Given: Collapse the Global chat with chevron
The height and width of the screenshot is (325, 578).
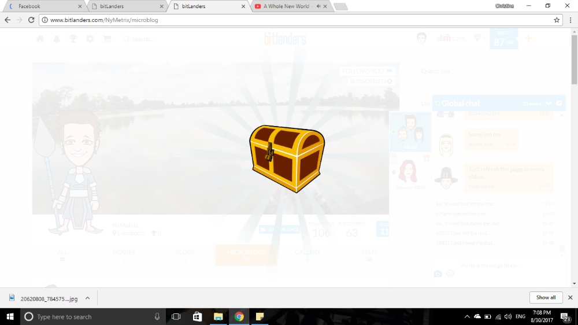Looking at the screenshot, I should (x=549, y=104).
